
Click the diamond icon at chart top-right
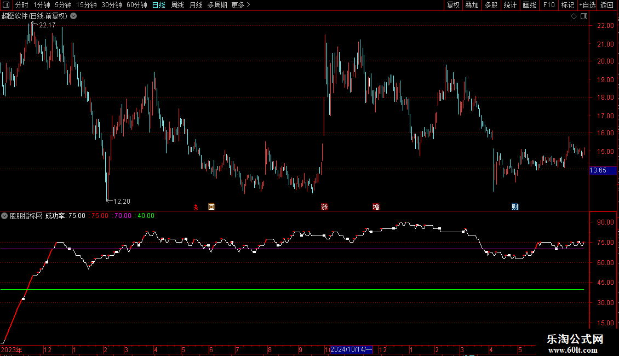574,16
